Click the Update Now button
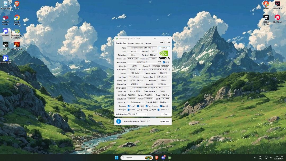This screenshot has width=286, height=161. pyautogui.click(x=164, y=121)
